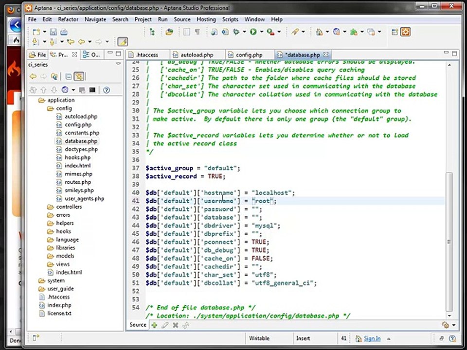467x350 pixels.
Task: Click the open folder with globe toolbar icon
Action: 169,32
